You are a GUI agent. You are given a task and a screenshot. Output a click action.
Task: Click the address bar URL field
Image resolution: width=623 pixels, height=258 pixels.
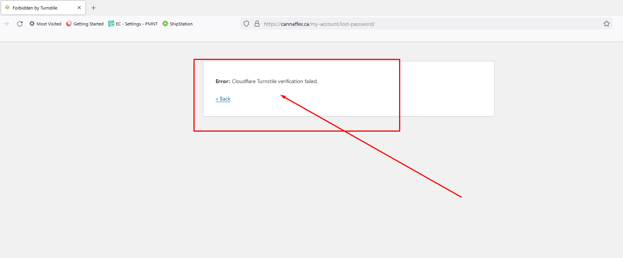tap(427, 24)
